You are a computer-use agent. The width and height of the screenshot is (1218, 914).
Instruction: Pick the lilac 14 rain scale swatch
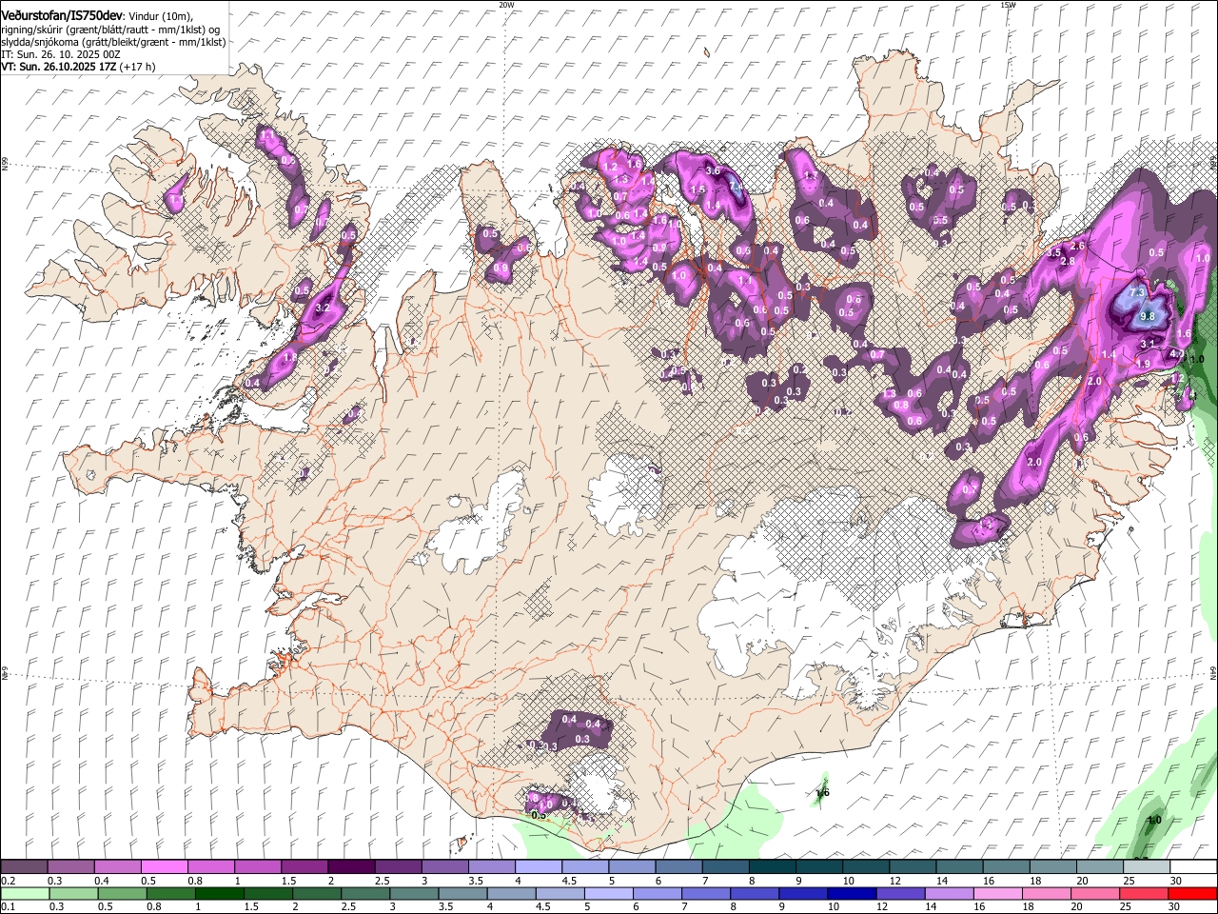click(950, 894)
